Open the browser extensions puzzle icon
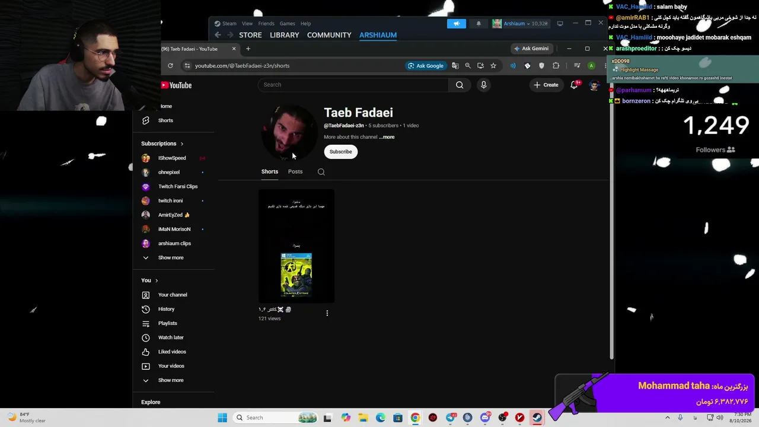 (556, 66)
